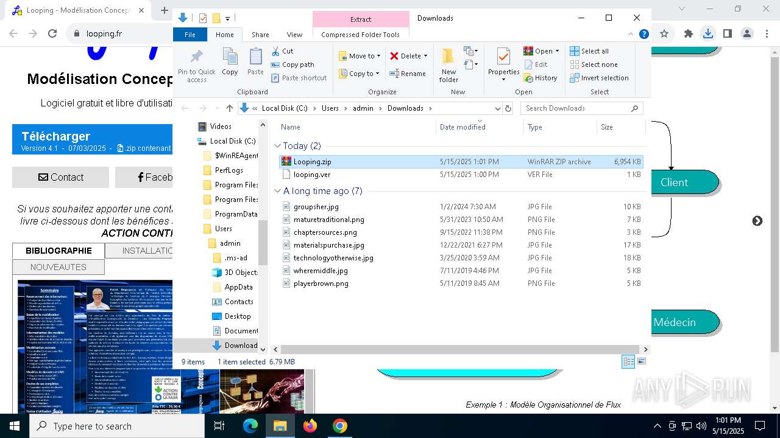Click horizontal scrollbar in file list
This screenshot has width=780, height=438.
pos(460,350)
